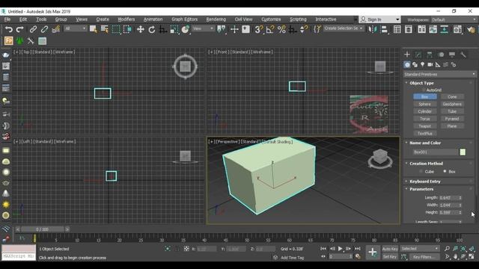
Task: Click the Maximize Viewport Toggle icon
Action: 472,257
